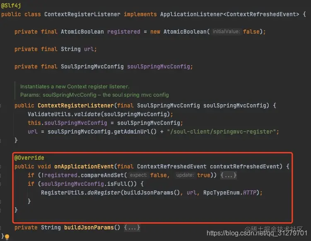The image size is (311, 241).
Task: Click the RpcTypeEnum class reference
Action: point(222,193)
